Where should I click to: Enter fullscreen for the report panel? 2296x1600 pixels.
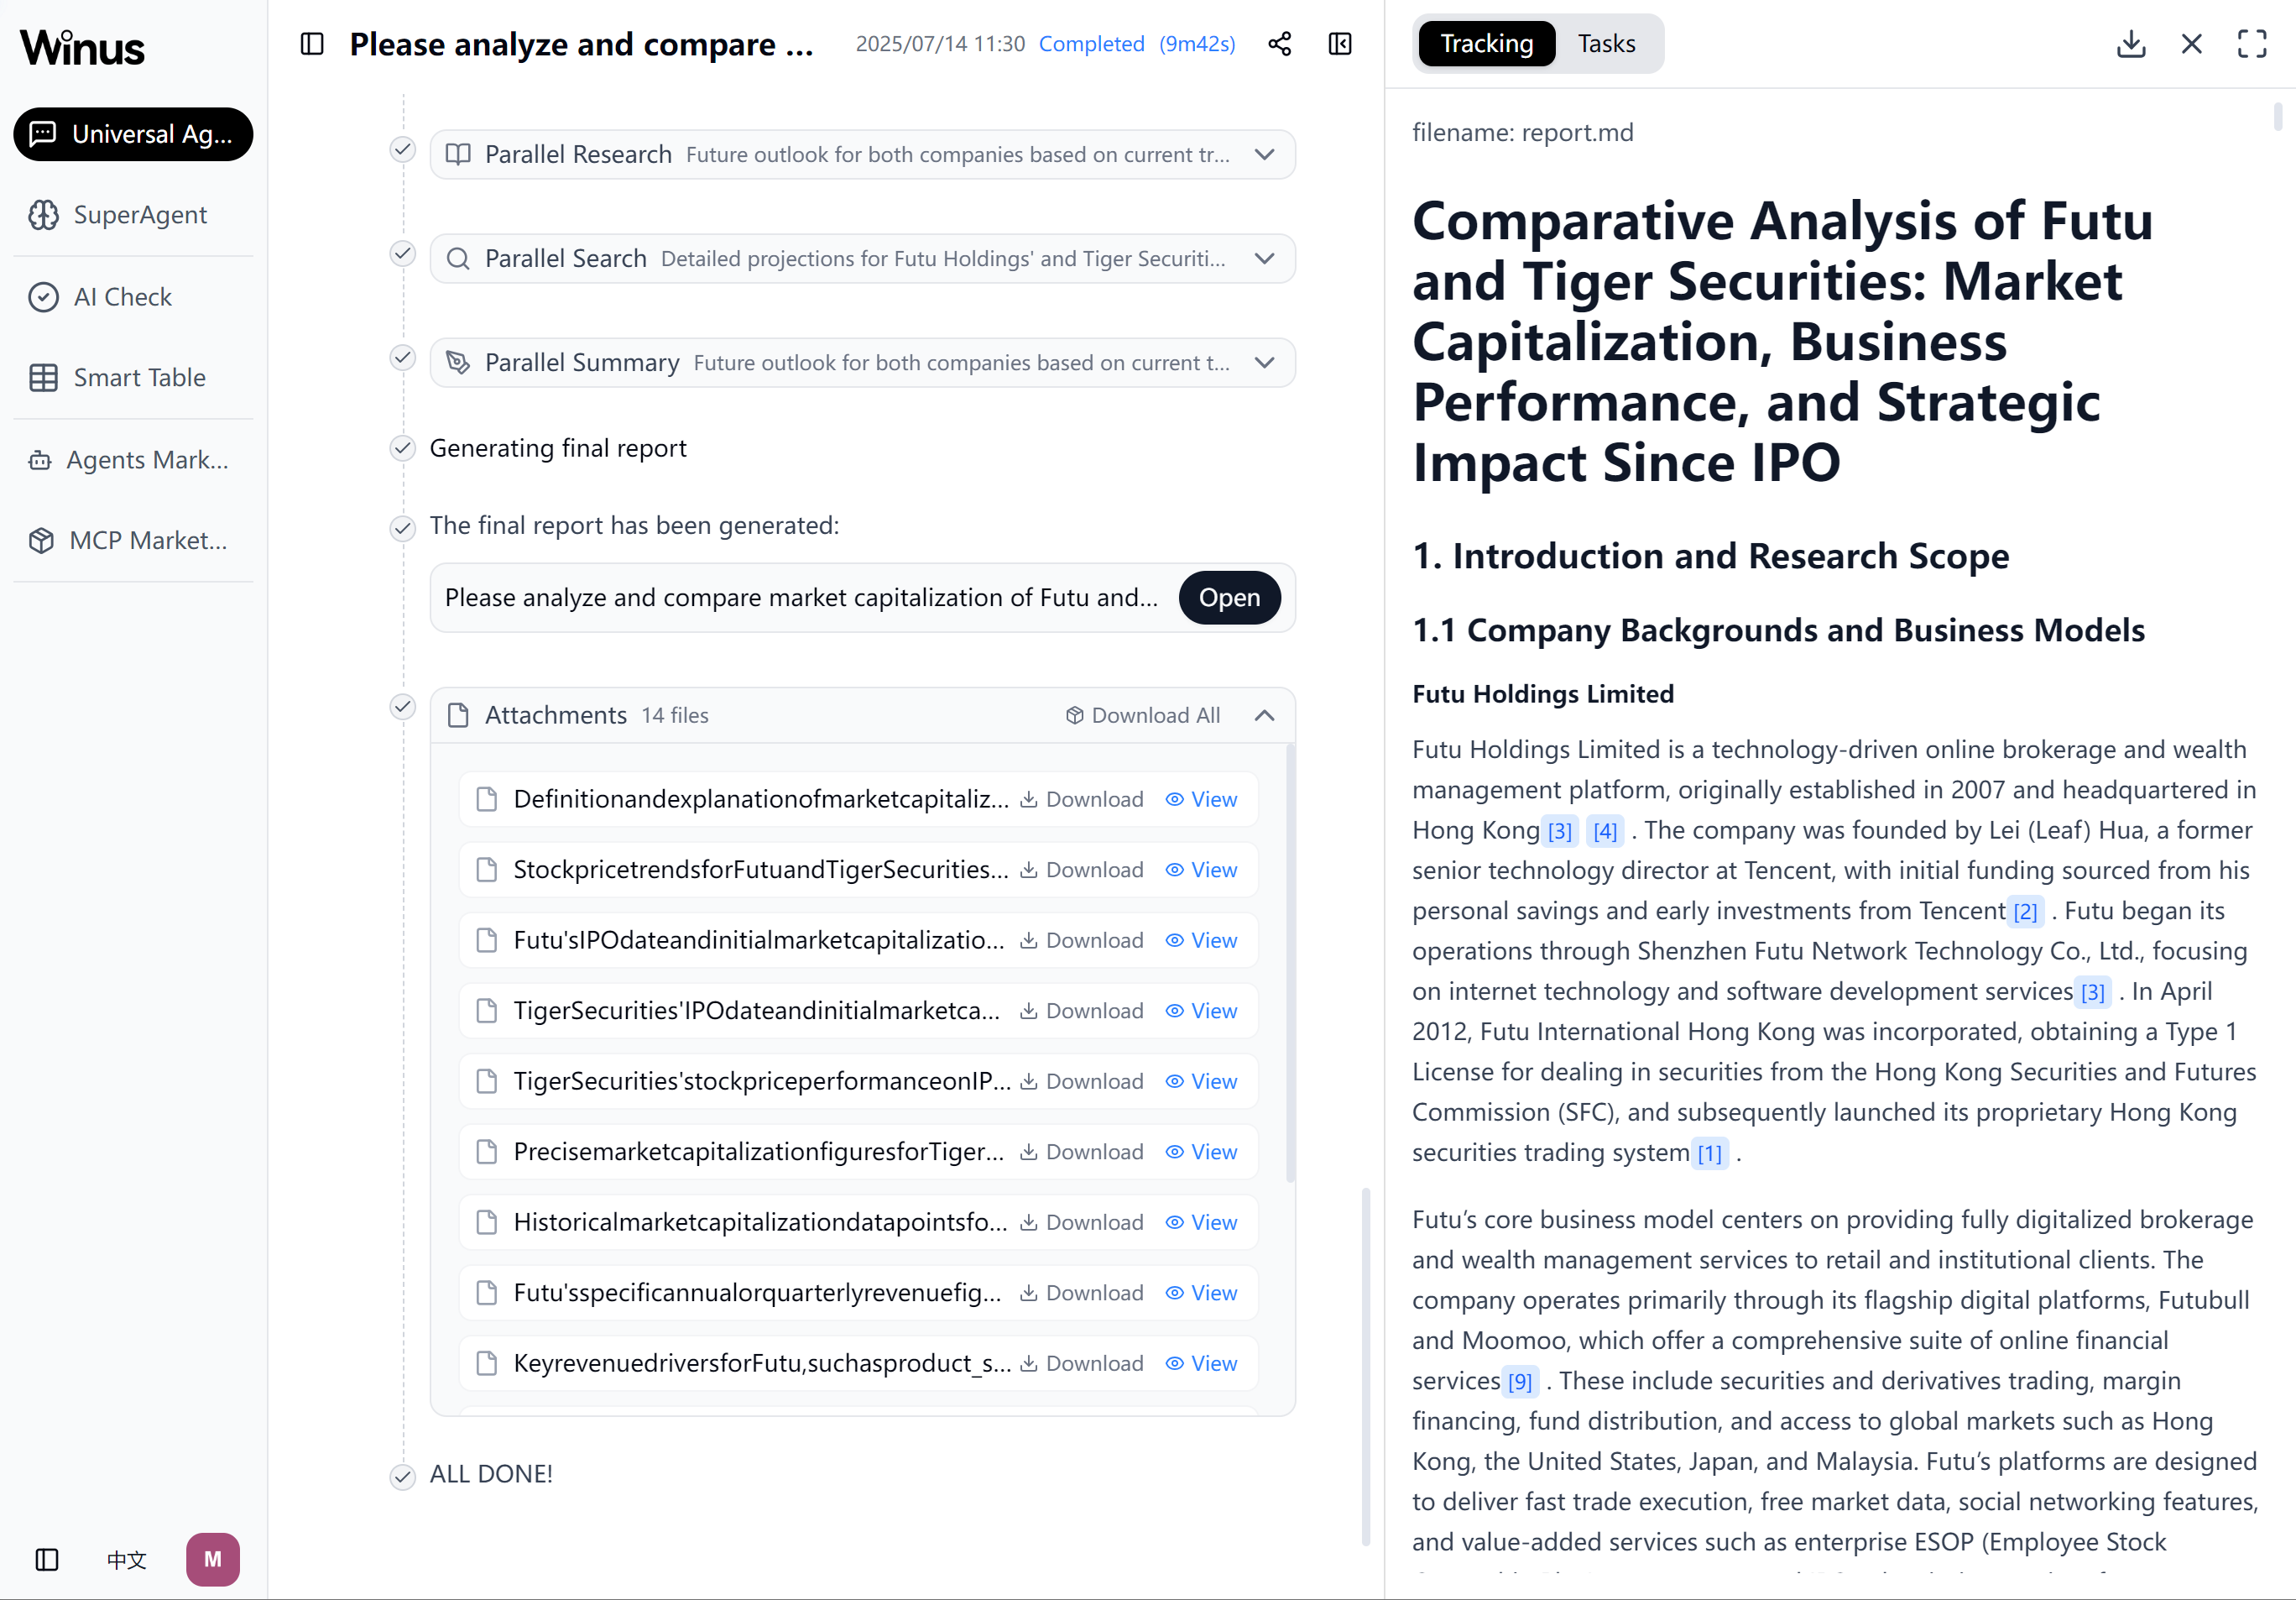tap(2252, 44)
